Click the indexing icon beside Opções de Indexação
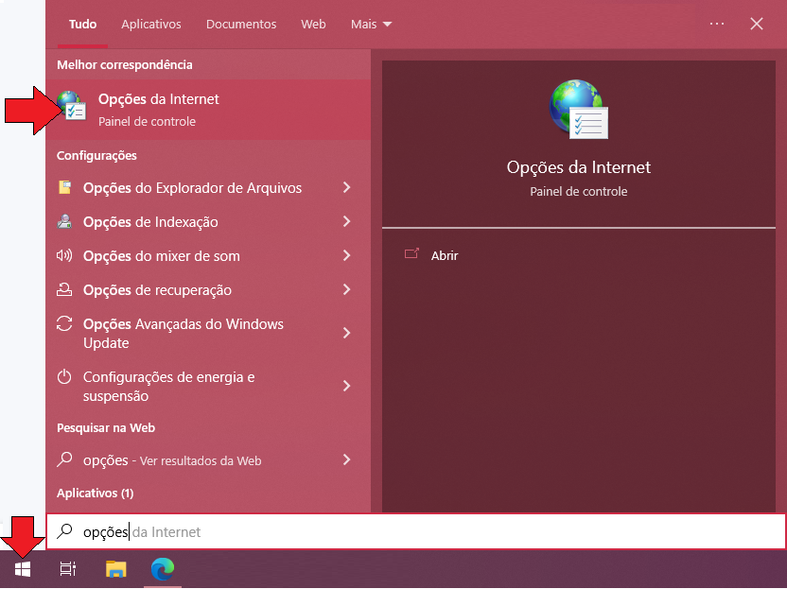787x589 pixels. (64, 221)
